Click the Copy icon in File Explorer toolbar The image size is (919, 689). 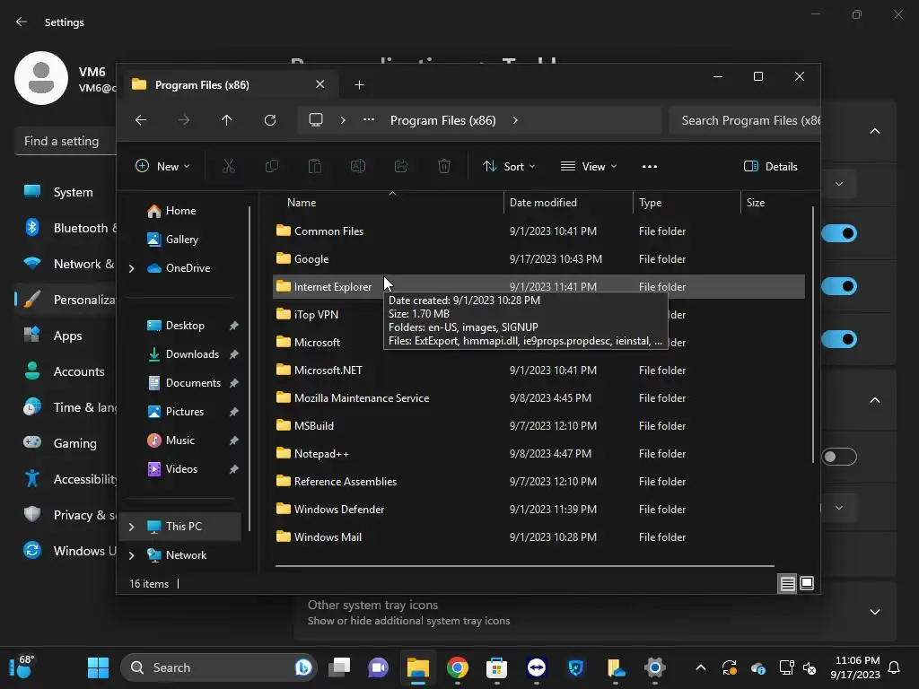pos(272,166)
